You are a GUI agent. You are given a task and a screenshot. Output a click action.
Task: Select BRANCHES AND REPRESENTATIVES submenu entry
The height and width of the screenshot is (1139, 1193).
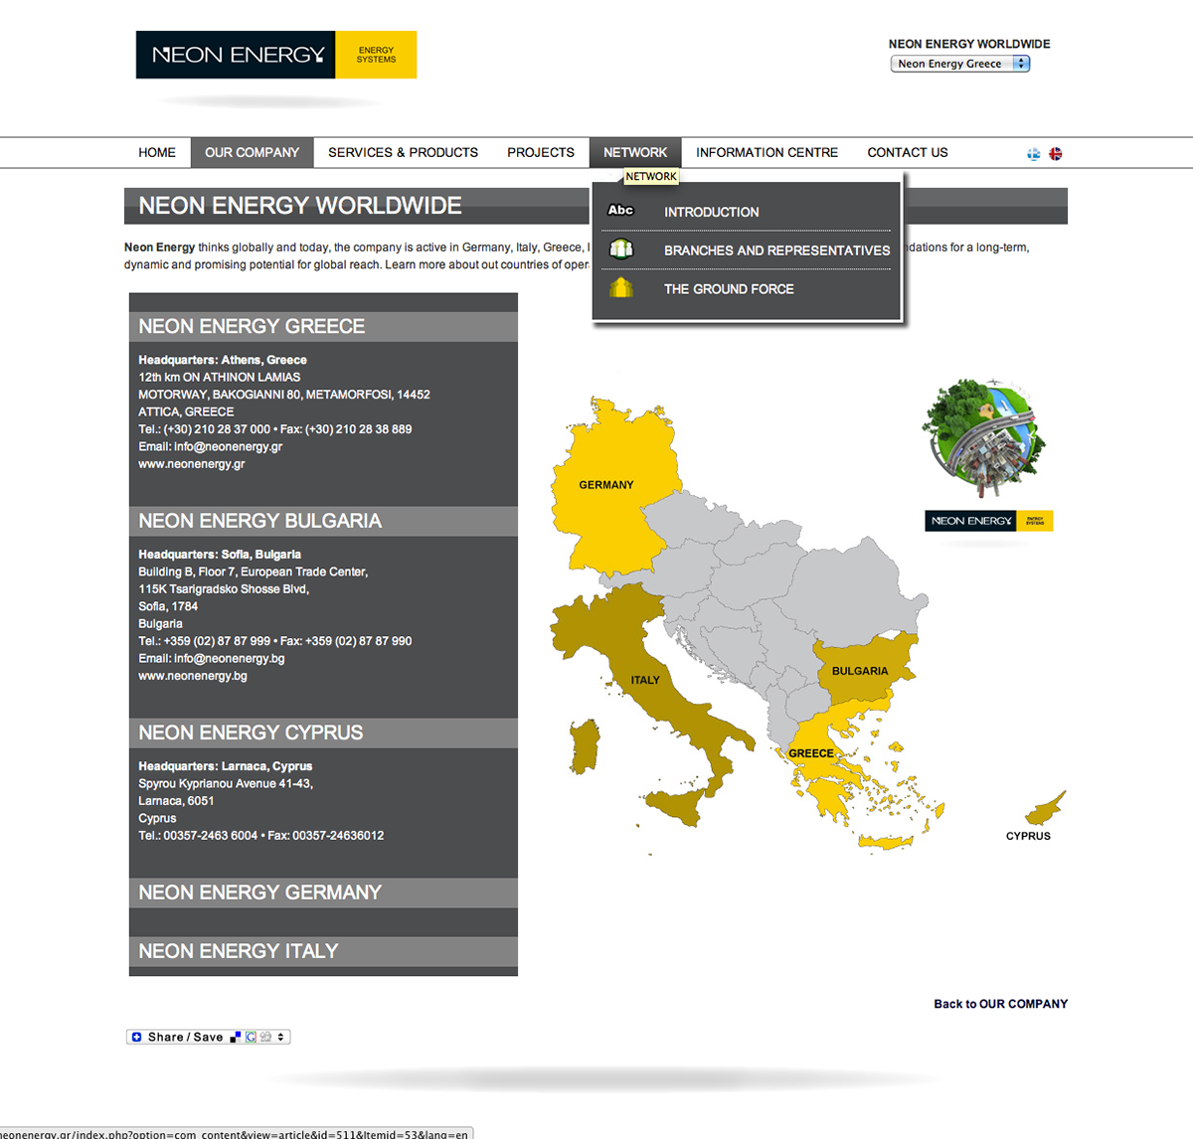[777, 250]
